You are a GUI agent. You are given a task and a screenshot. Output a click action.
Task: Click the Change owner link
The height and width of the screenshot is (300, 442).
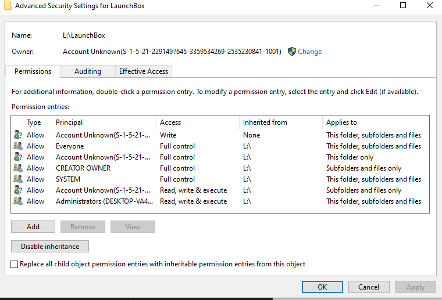(309, 52)
